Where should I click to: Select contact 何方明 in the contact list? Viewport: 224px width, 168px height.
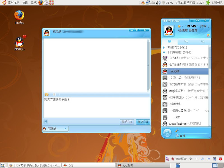coord(185,58)
